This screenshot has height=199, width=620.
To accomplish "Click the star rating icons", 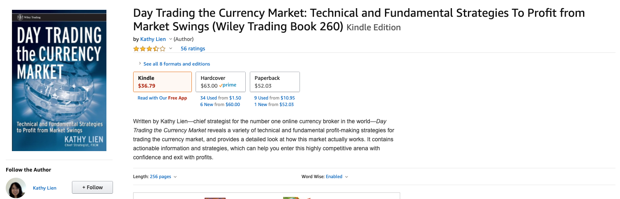I will [x=149, y=49].
